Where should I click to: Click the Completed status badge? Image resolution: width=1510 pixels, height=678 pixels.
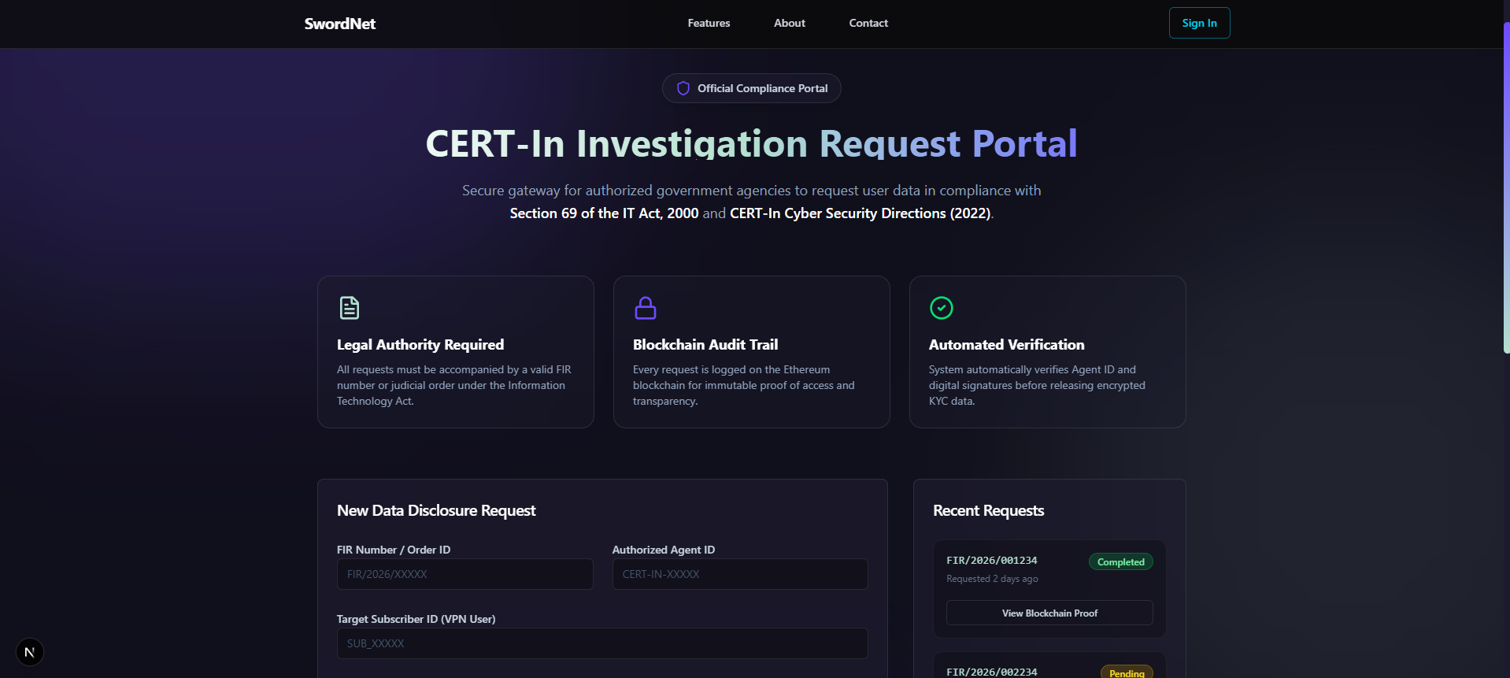pyautogui.click(x=1120, y=561)
